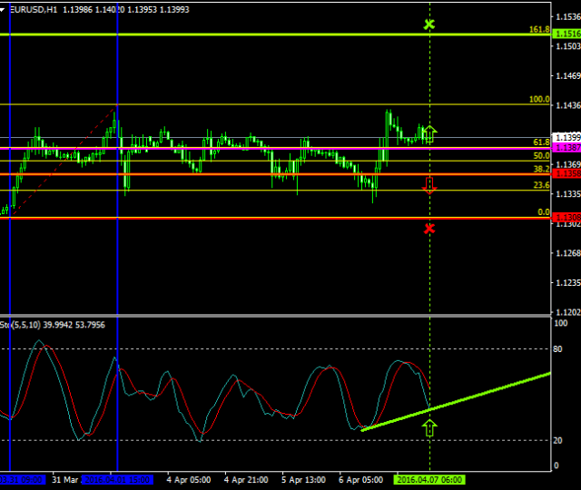
Task: Click the green up arrow in the stochastic panel
Action: (429, 427)
